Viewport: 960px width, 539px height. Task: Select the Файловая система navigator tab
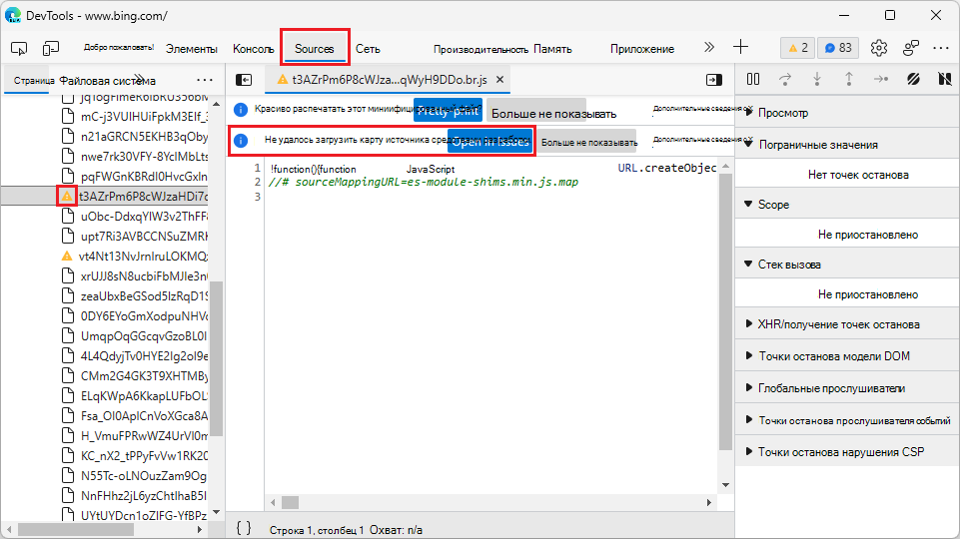107,81
